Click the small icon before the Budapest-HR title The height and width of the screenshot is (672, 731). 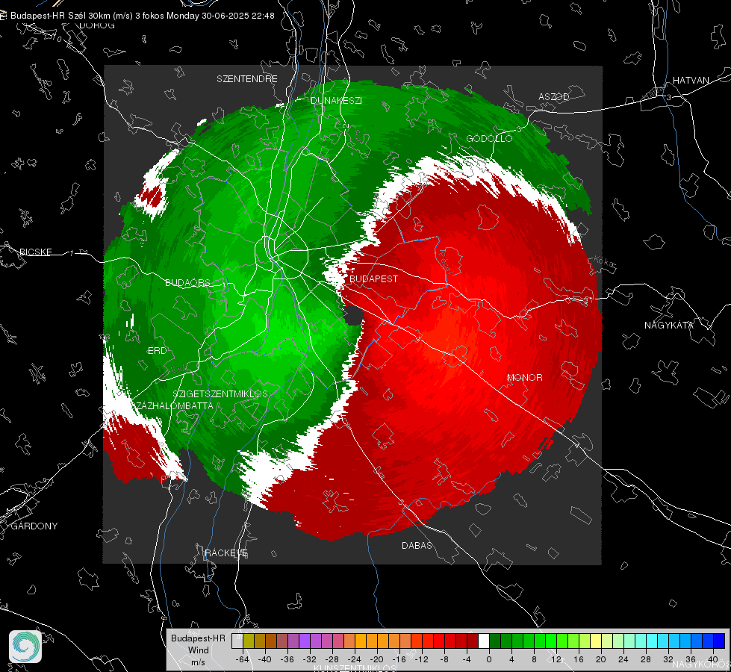[x=3, y=16]
